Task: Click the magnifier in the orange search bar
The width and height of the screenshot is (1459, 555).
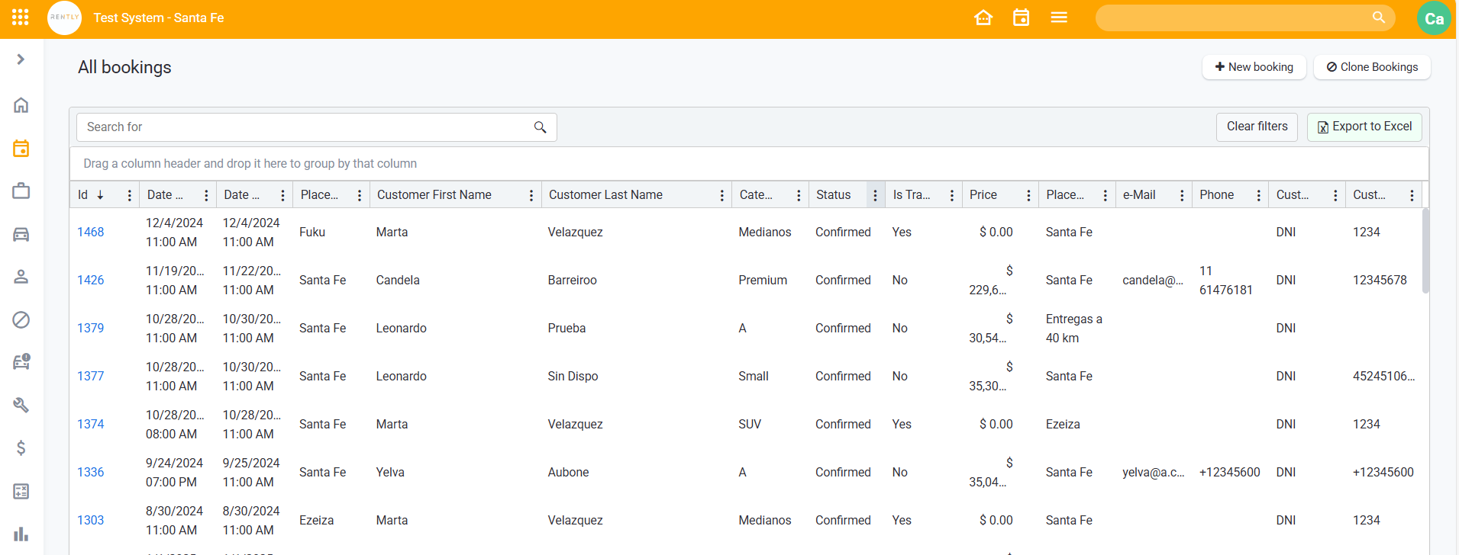Action: tap(1378, 18)
